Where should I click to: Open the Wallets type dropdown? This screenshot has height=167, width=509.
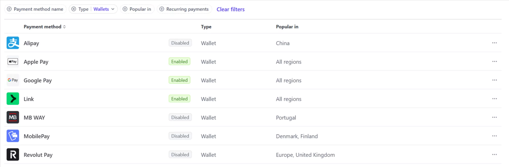click(104, 9)
